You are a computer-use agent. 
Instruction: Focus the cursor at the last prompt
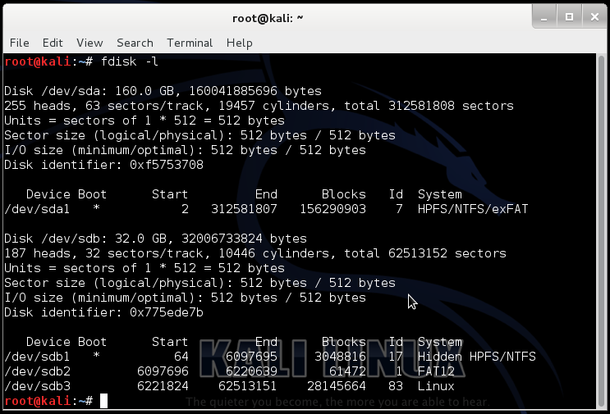click(x=103, y=401)
